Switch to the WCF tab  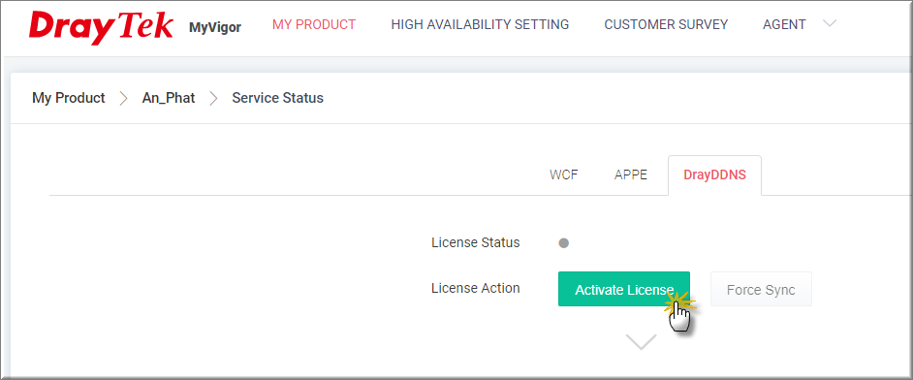[564, 175]
